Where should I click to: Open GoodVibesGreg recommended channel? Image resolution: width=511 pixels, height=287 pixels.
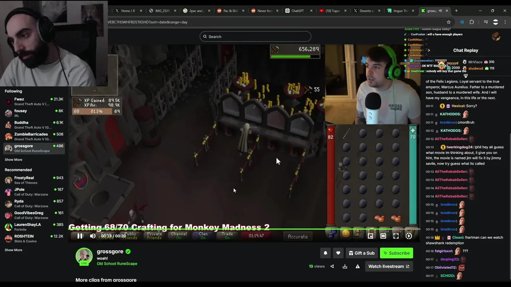pos(34,215)
